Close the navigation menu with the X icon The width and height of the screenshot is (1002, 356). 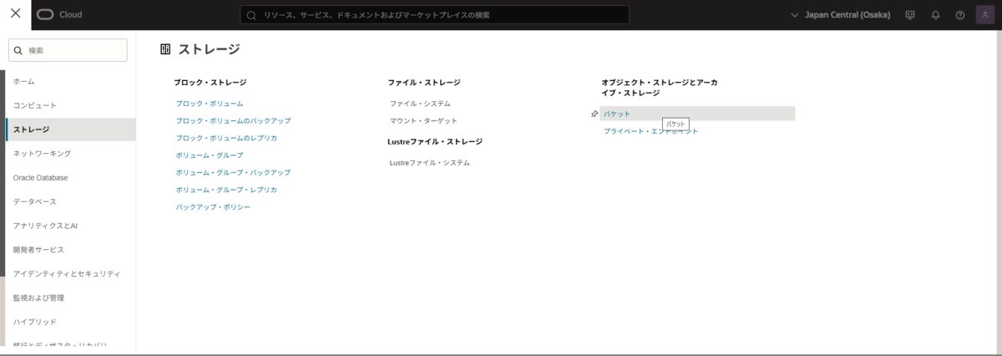click(15, 14)
